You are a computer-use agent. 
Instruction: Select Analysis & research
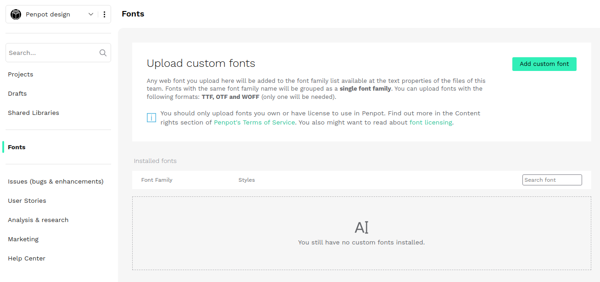click(x=38, y=220)
